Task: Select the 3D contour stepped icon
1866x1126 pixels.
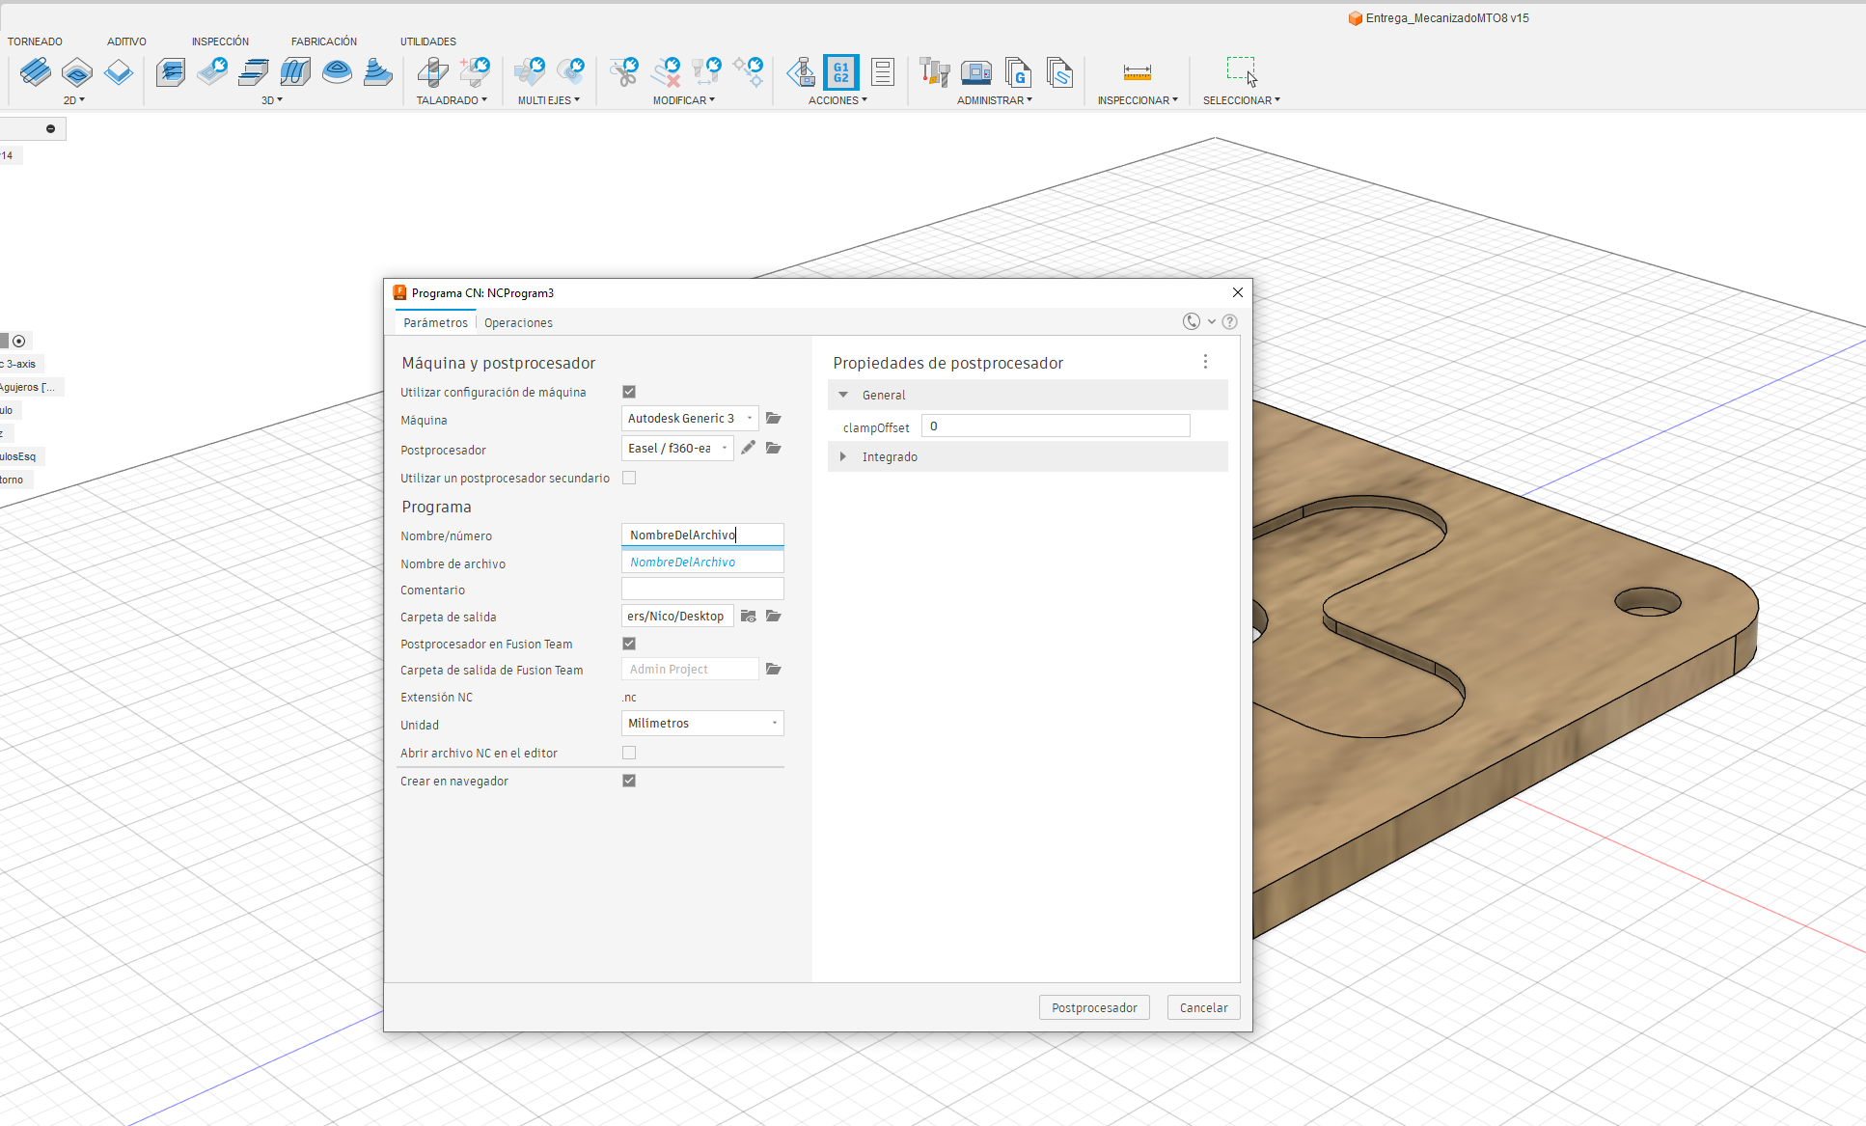Action: point(378,72)
